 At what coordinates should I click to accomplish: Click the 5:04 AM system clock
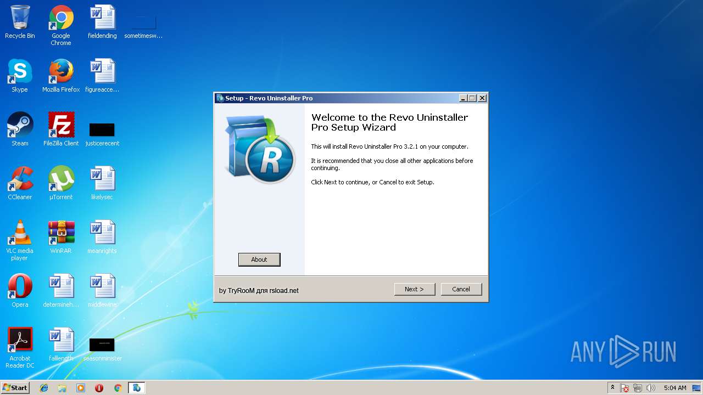click(x=675, y=388)
